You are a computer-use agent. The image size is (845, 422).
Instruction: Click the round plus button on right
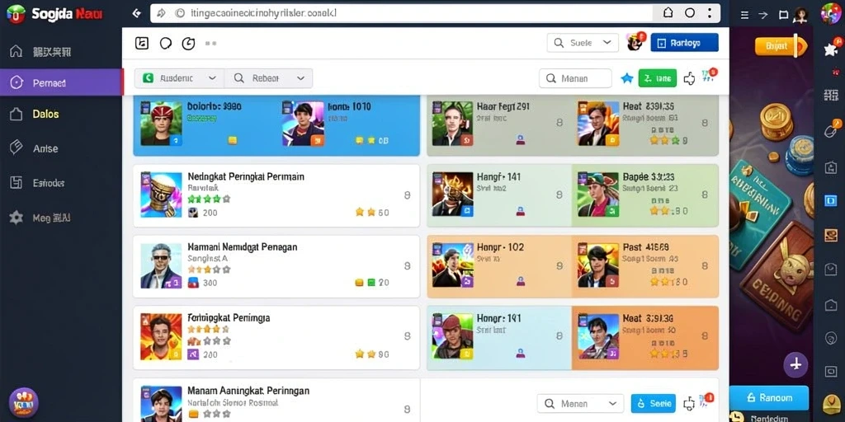click(x=795, y=363)
